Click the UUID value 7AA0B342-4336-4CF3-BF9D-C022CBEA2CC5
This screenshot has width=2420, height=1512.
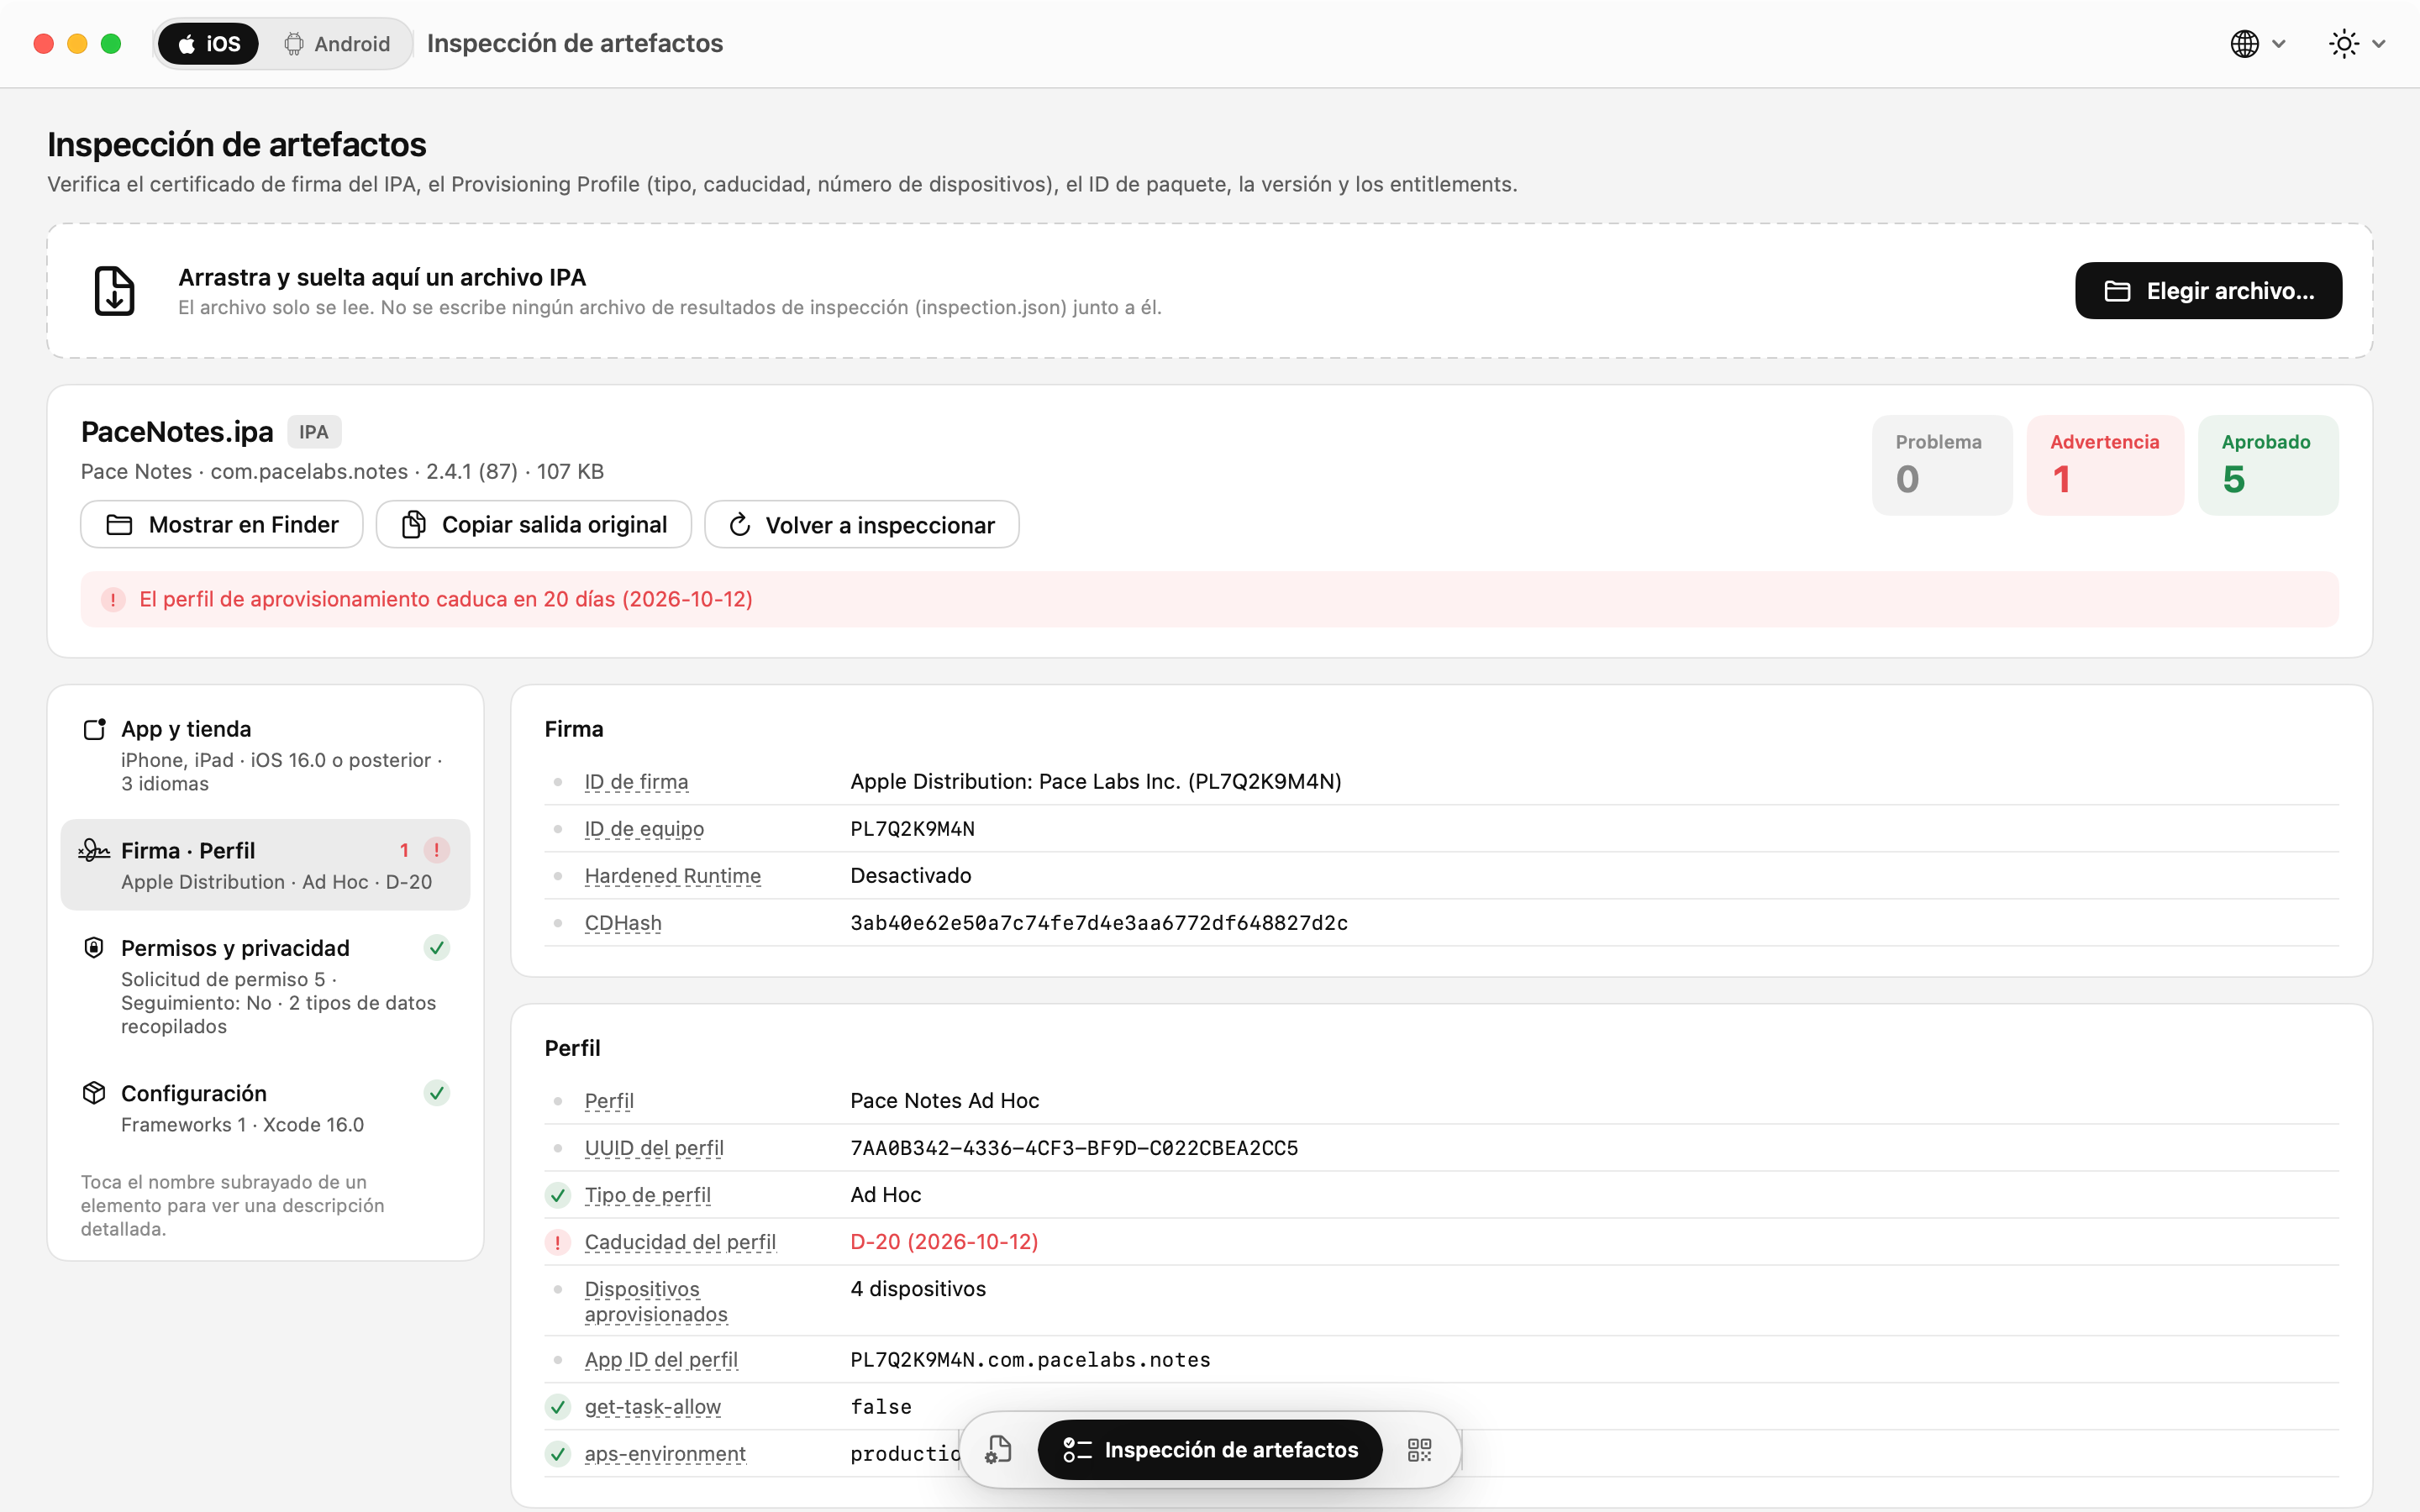click(1074, 1148)
